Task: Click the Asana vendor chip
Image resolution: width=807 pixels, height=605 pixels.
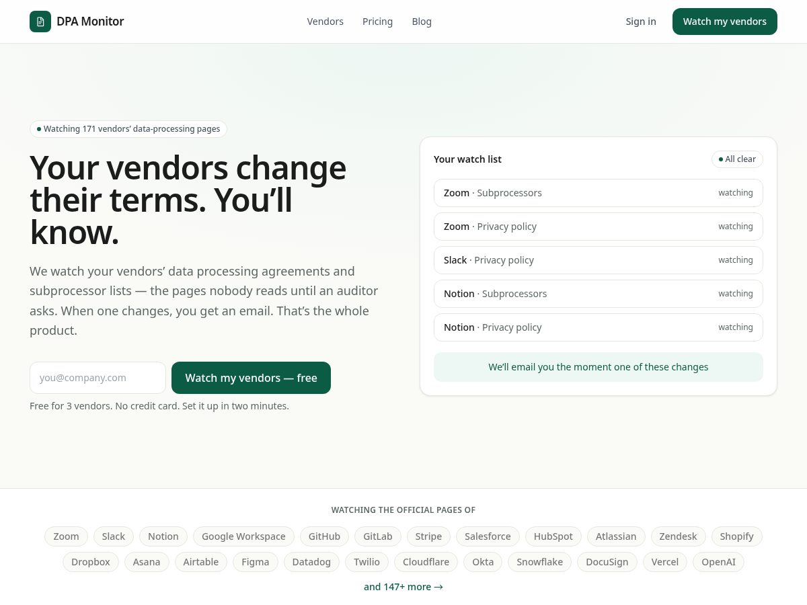Action: coord(147,562)
